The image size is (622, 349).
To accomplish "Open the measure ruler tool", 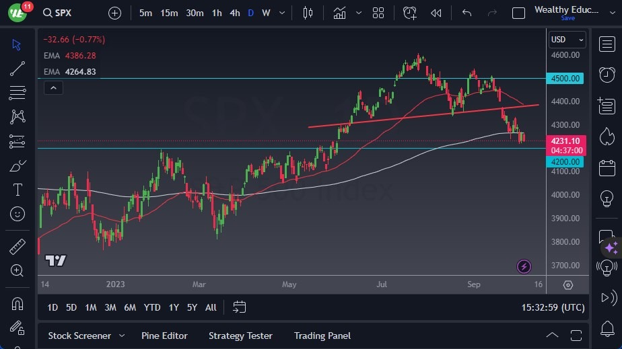I will [x=18, y=247].
